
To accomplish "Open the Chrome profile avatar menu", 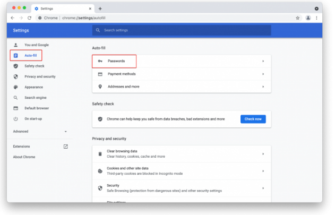I will pos(308,18).
